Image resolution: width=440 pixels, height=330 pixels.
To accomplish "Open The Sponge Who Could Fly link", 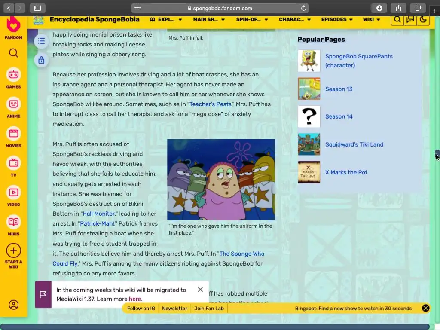I will tap(158, 258).
